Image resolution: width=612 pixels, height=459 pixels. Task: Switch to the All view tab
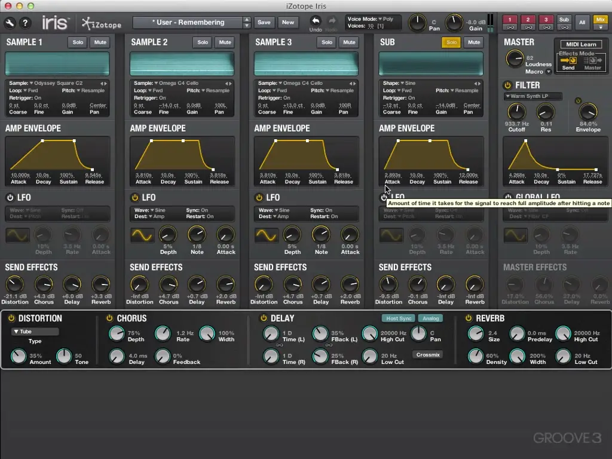[582, 22]
